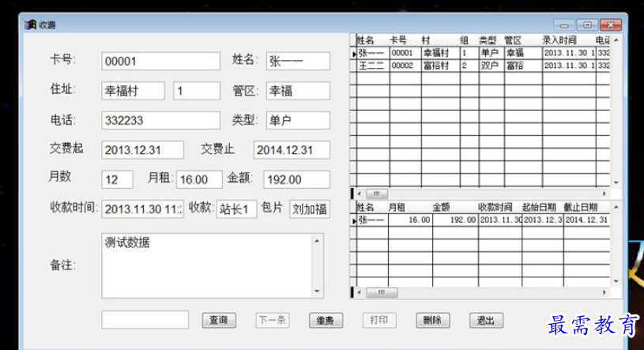Click the lower table scroll up arrow

(616, 207)
